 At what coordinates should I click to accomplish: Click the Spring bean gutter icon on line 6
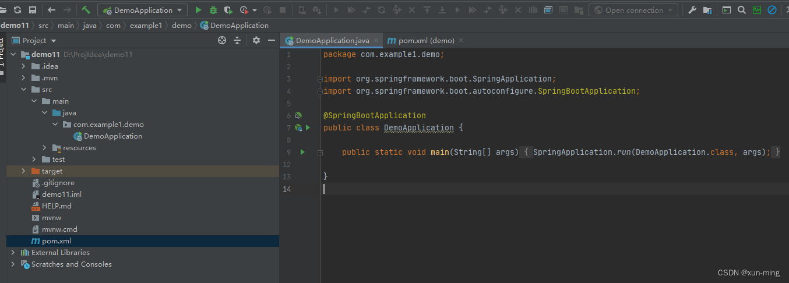[x=298, y=115]
